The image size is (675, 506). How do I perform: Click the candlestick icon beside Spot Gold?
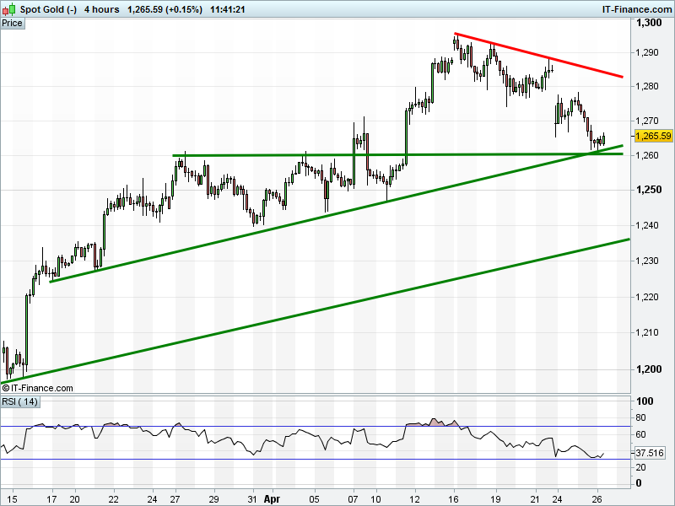(x=8, y=9)
